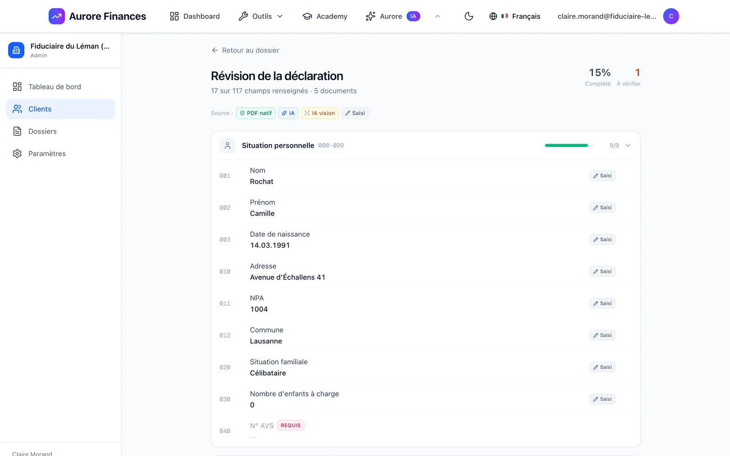The image size is (730, 456).
Task: Collapse the Situation personnelle section chevron
Action: tap(628, 145)
